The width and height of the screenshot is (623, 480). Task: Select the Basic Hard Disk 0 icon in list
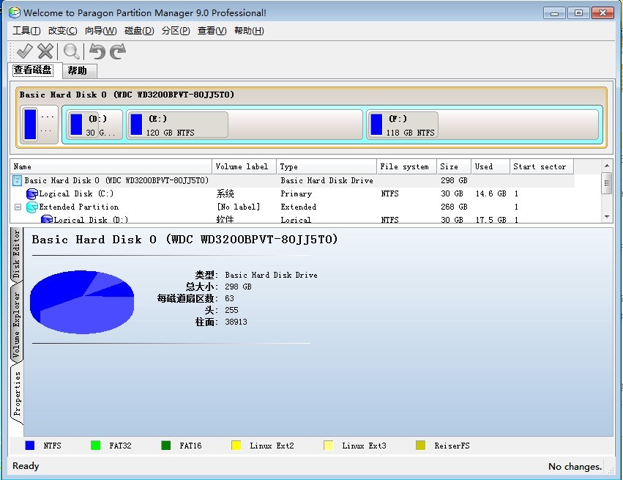pyautogui.click(x=18, y=180)
